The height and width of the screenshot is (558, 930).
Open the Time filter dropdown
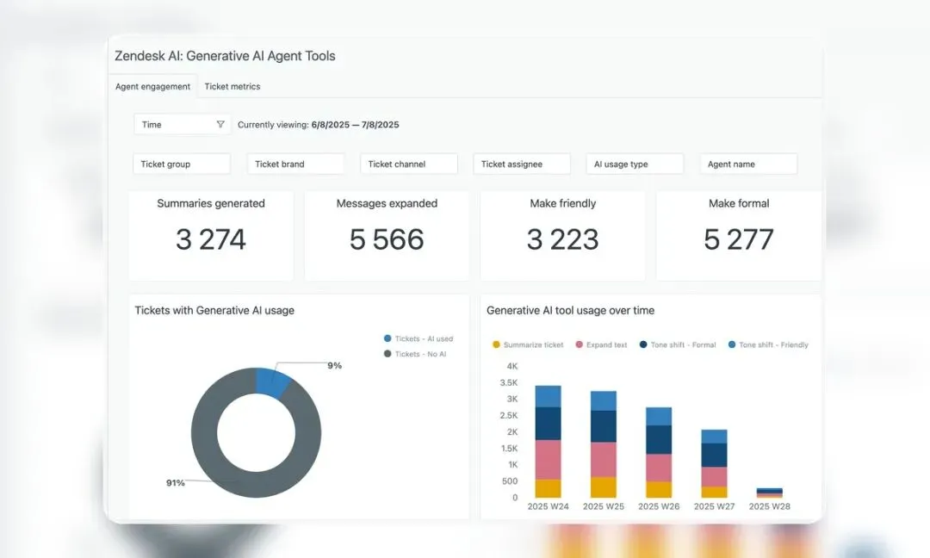(x=182, y=125)
